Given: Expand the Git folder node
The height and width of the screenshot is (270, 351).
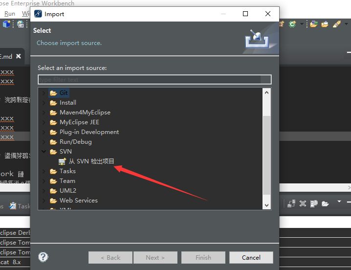Looking at the screenshot, I should [x=44, y=93].
